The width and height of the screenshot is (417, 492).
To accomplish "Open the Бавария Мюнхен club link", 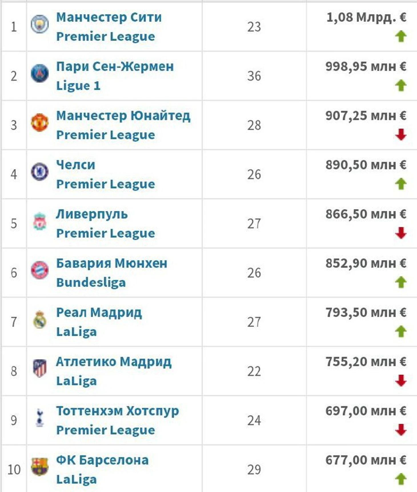I will pos(112,263).
